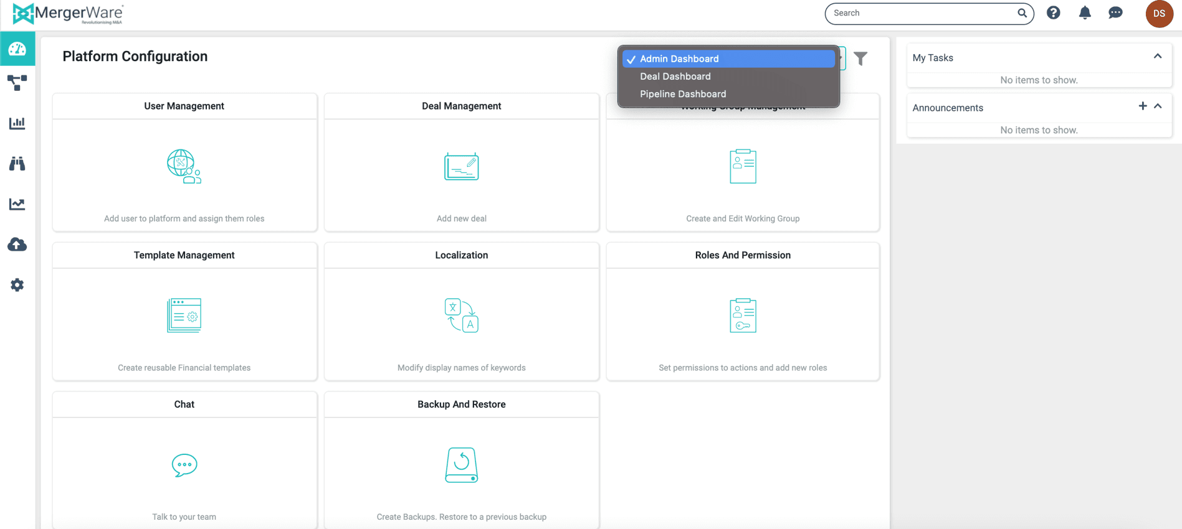Click the notifications bell icon
The image size is (1182, 529).
[1085, 13]
